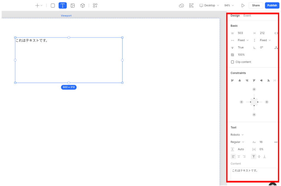Switch to the Event tab
Screen dimensions: 281x186
point(247,16)
